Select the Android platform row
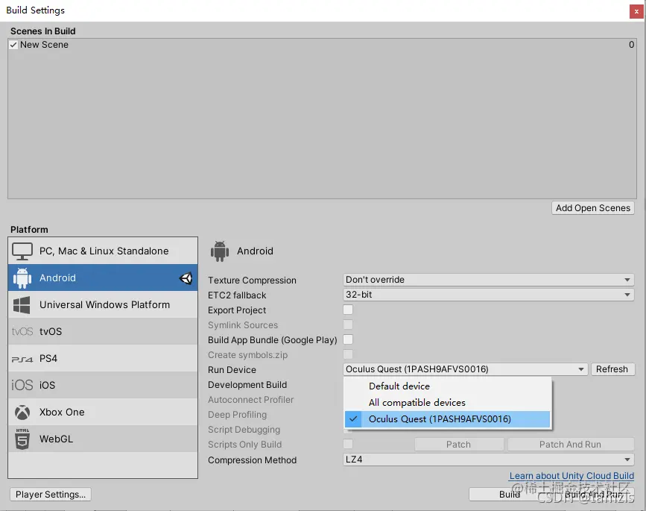This screenshot has width=646, height=511. [x=103, y=278]
